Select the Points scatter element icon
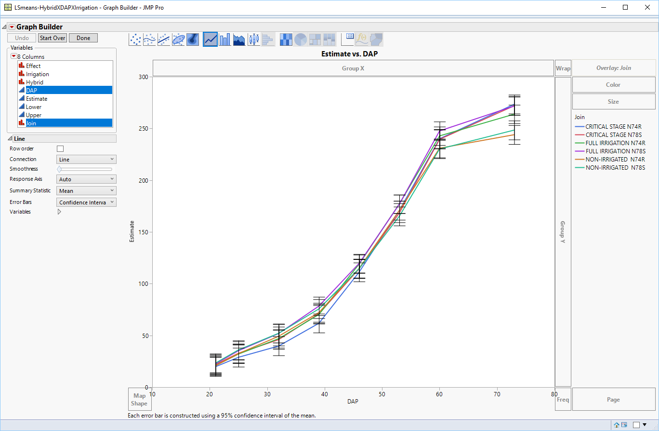 135,40
